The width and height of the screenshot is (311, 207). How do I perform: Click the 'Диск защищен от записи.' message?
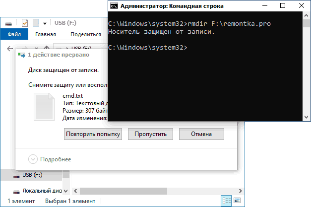pos(63,70)
